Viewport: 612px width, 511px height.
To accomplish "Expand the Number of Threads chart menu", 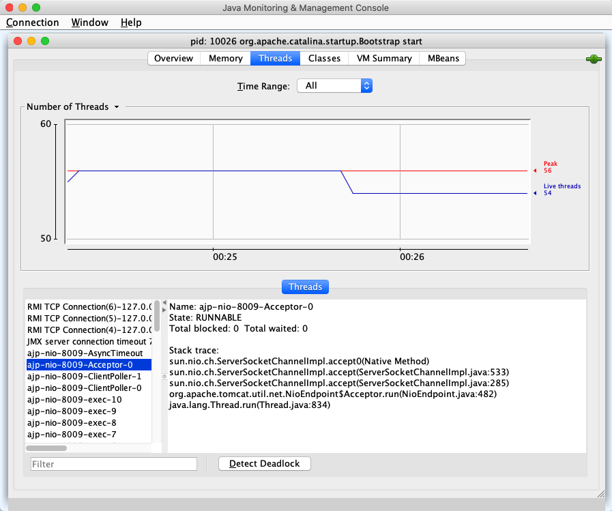I will click(x=117, y=107).
